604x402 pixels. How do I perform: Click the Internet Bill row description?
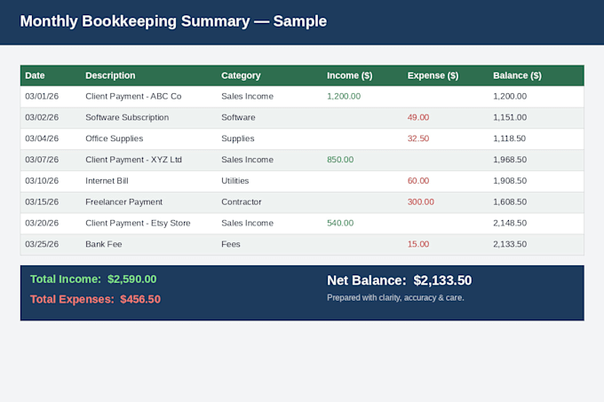pyautogui.click(x=107, y=181)
